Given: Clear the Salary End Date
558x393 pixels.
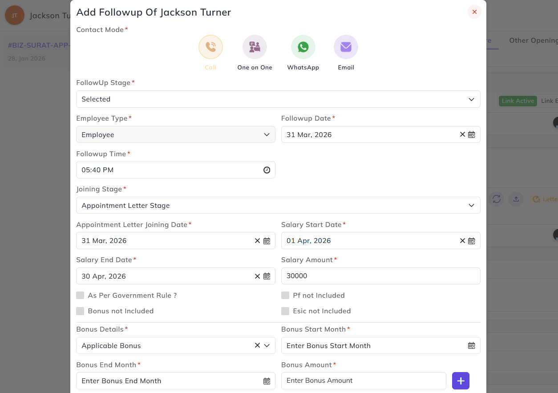Looking at the screenshot, I should [257, 276].
